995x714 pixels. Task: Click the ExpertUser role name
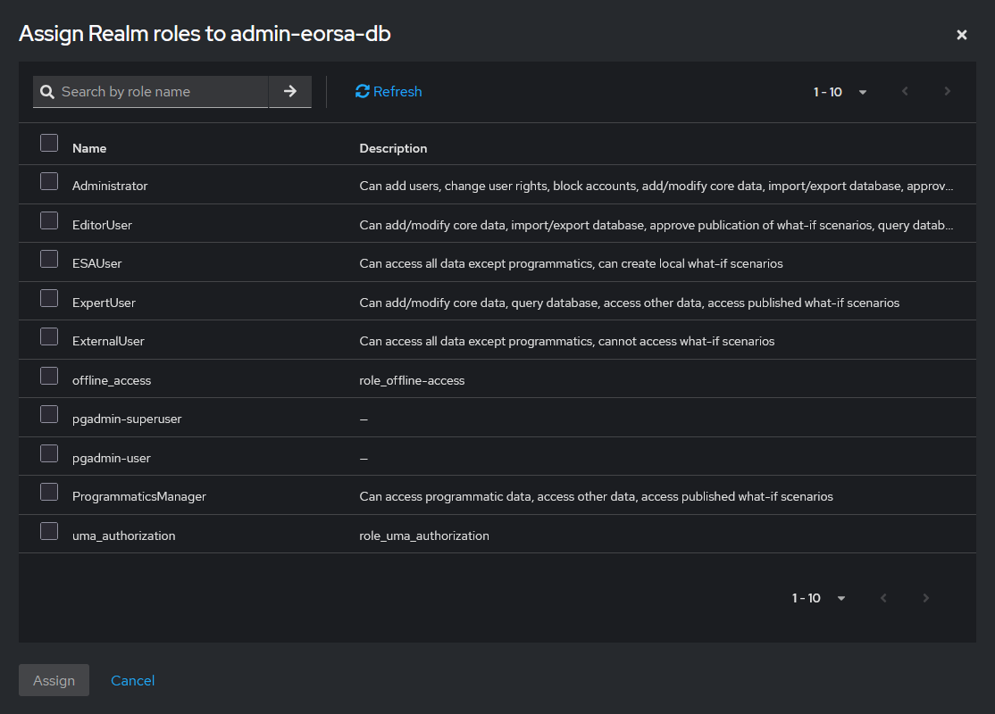click(105, 303)
